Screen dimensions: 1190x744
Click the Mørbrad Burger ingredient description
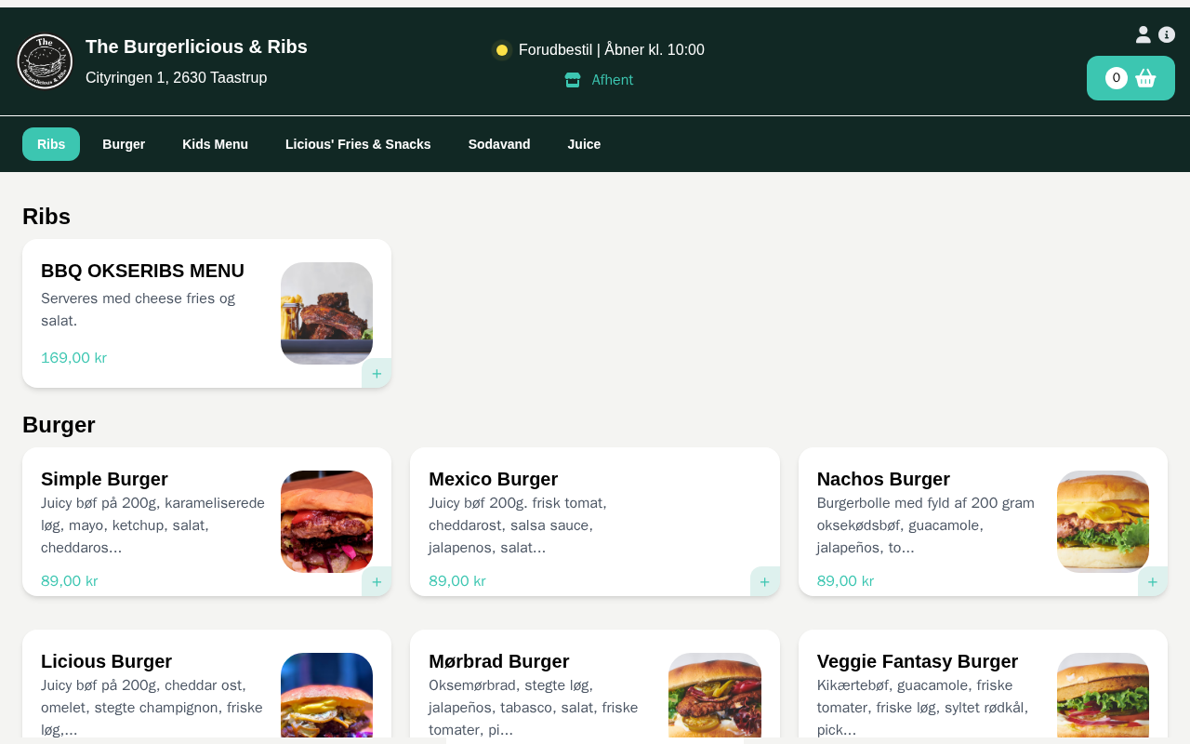coord(534,708)
